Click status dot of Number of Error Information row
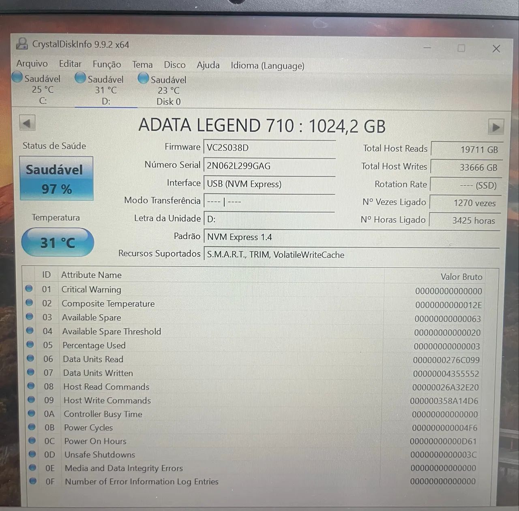This screenshot has height=511, width=519. coord(33,481)
